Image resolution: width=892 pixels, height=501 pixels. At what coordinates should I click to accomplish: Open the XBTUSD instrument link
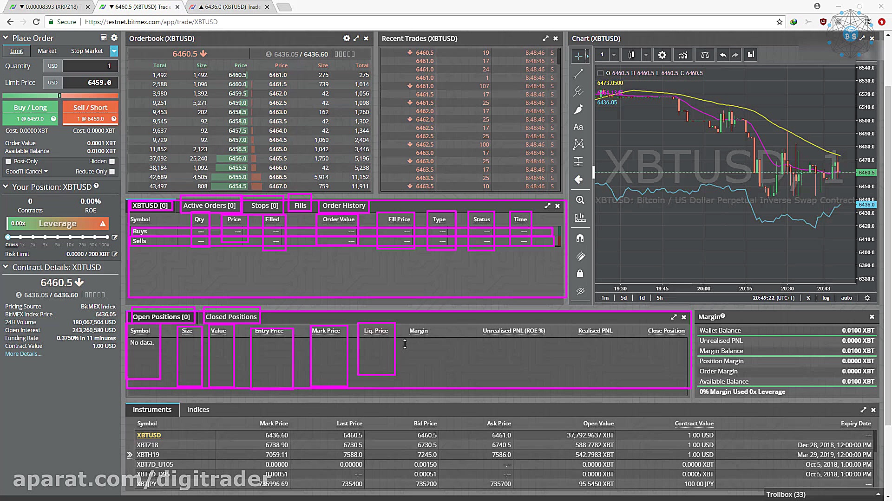[x=149, y=435]
